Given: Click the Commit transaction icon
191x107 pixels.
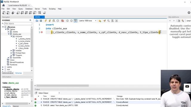Looking at the screenshot, I should [67, 21].
